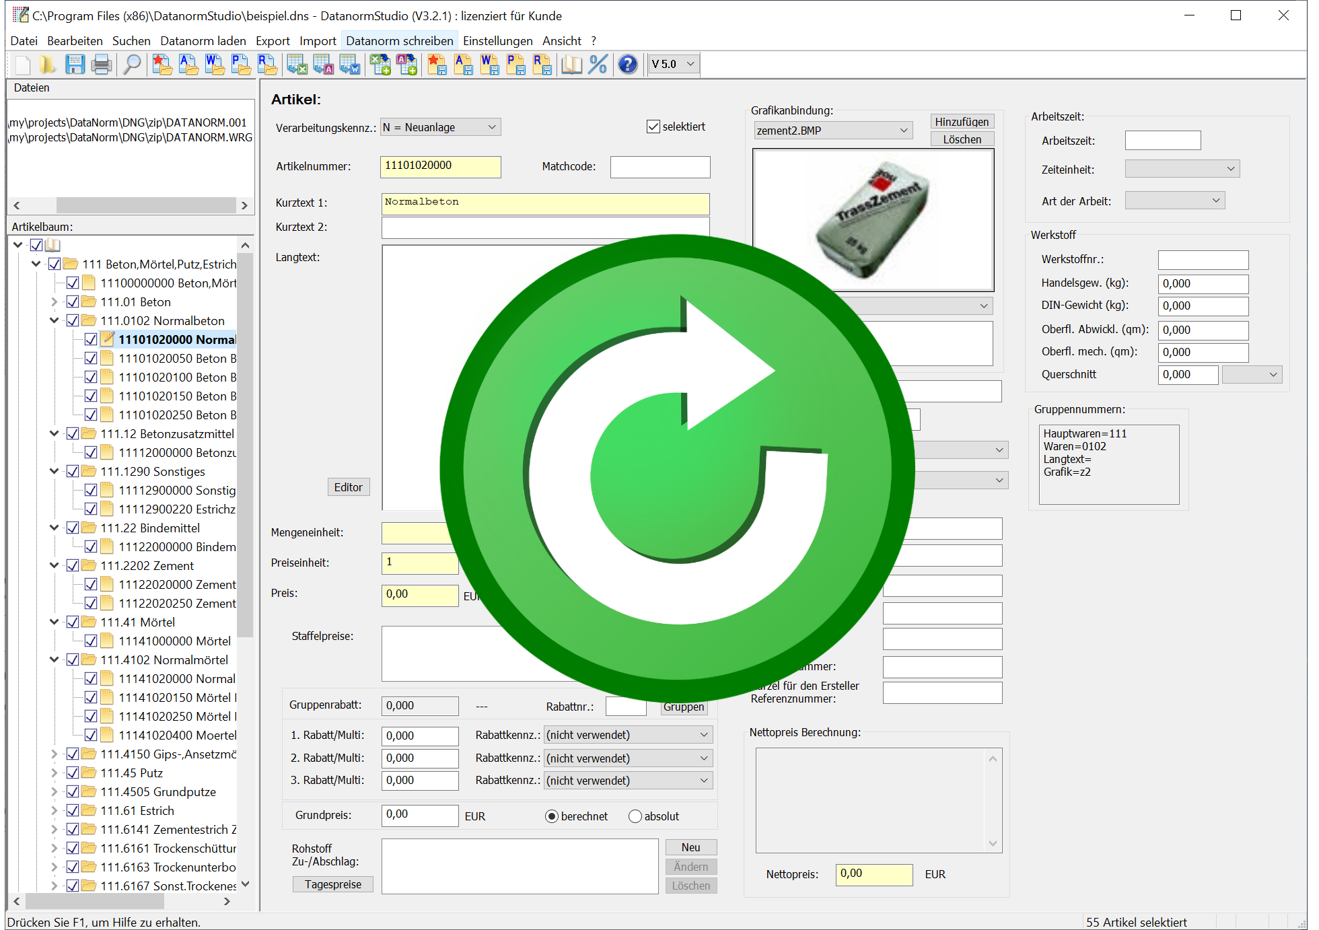Toggle the 'selektiert' checkbox
This screenshot has height=930, width=1319.
(653, 127)
